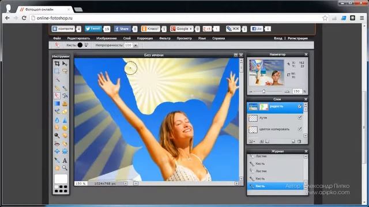The width and height of the screenshot is (369, 207).
Task: Toggle visibility of the радость layer
Action: 300,106
